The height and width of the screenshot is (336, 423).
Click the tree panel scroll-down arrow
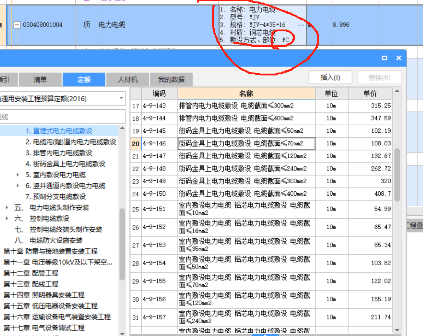coord(122,333)
